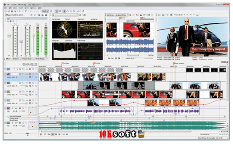
Task: Click the Cut scissors toolbar icon
Action: (19, 11)
